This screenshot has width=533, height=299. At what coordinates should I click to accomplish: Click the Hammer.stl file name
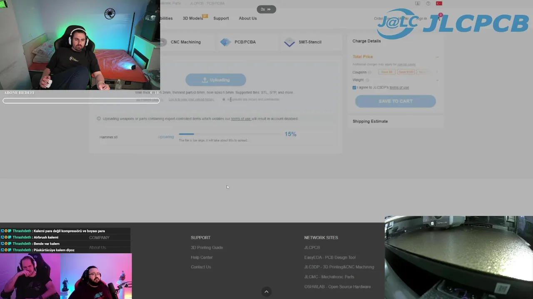[109, 137]
